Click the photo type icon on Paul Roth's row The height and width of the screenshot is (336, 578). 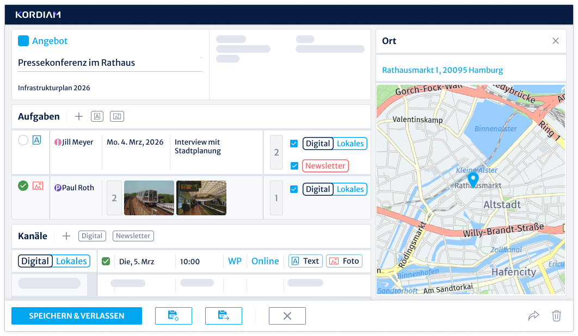(38, 186)
